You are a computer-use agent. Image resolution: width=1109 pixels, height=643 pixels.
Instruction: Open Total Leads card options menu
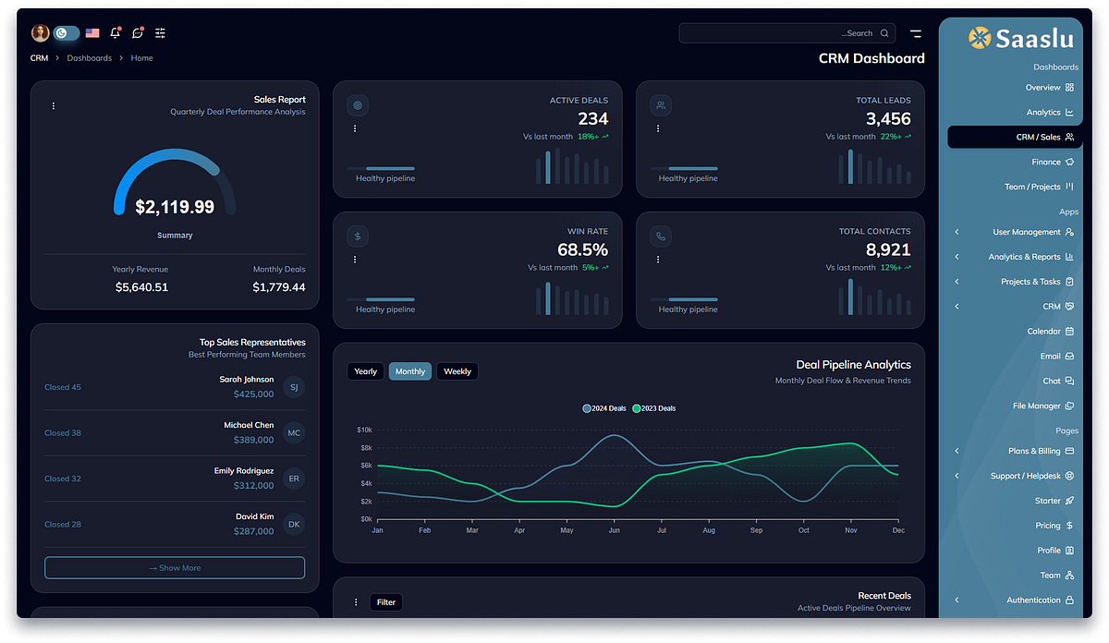[658, 128]
